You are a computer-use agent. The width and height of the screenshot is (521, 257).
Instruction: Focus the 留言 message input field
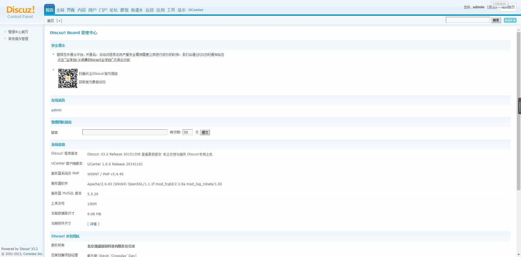click(125, 132)
